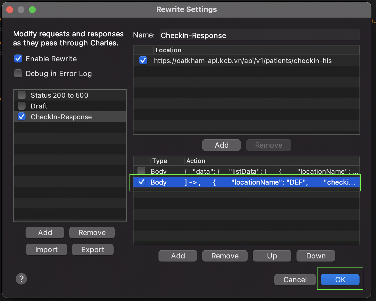Disable the CheckIn-Response rule set checkbox
Image resolution: width=376 pixels, height=301 pixels.
point(22,117)
